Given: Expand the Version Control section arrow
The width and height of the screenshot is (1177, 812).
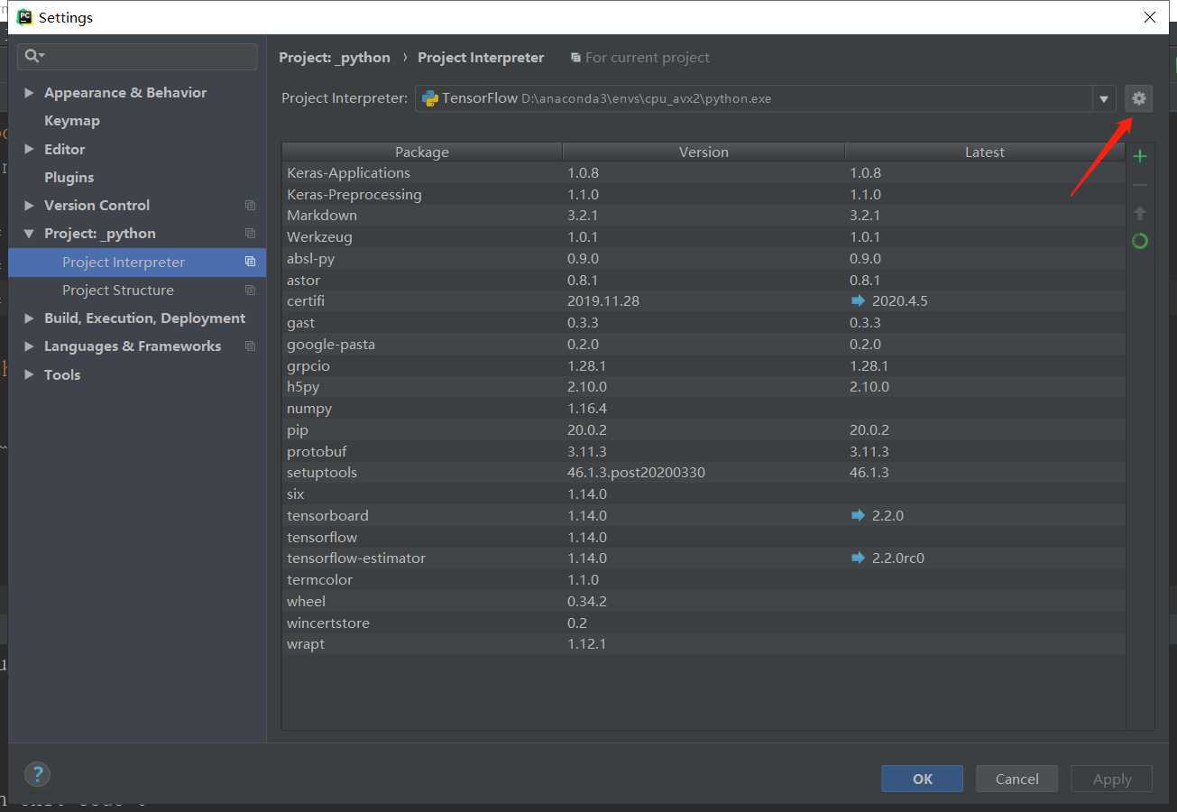Looking at the screenshot, I should 30,206.
